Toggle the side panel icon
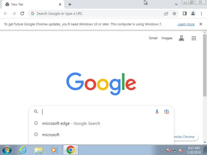This screenshot has height=155, width=207. (185, 13)
